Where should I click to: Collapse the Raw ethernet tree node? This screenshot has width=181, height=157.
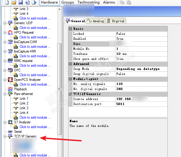pyautogui.click(x=5, y=94)
